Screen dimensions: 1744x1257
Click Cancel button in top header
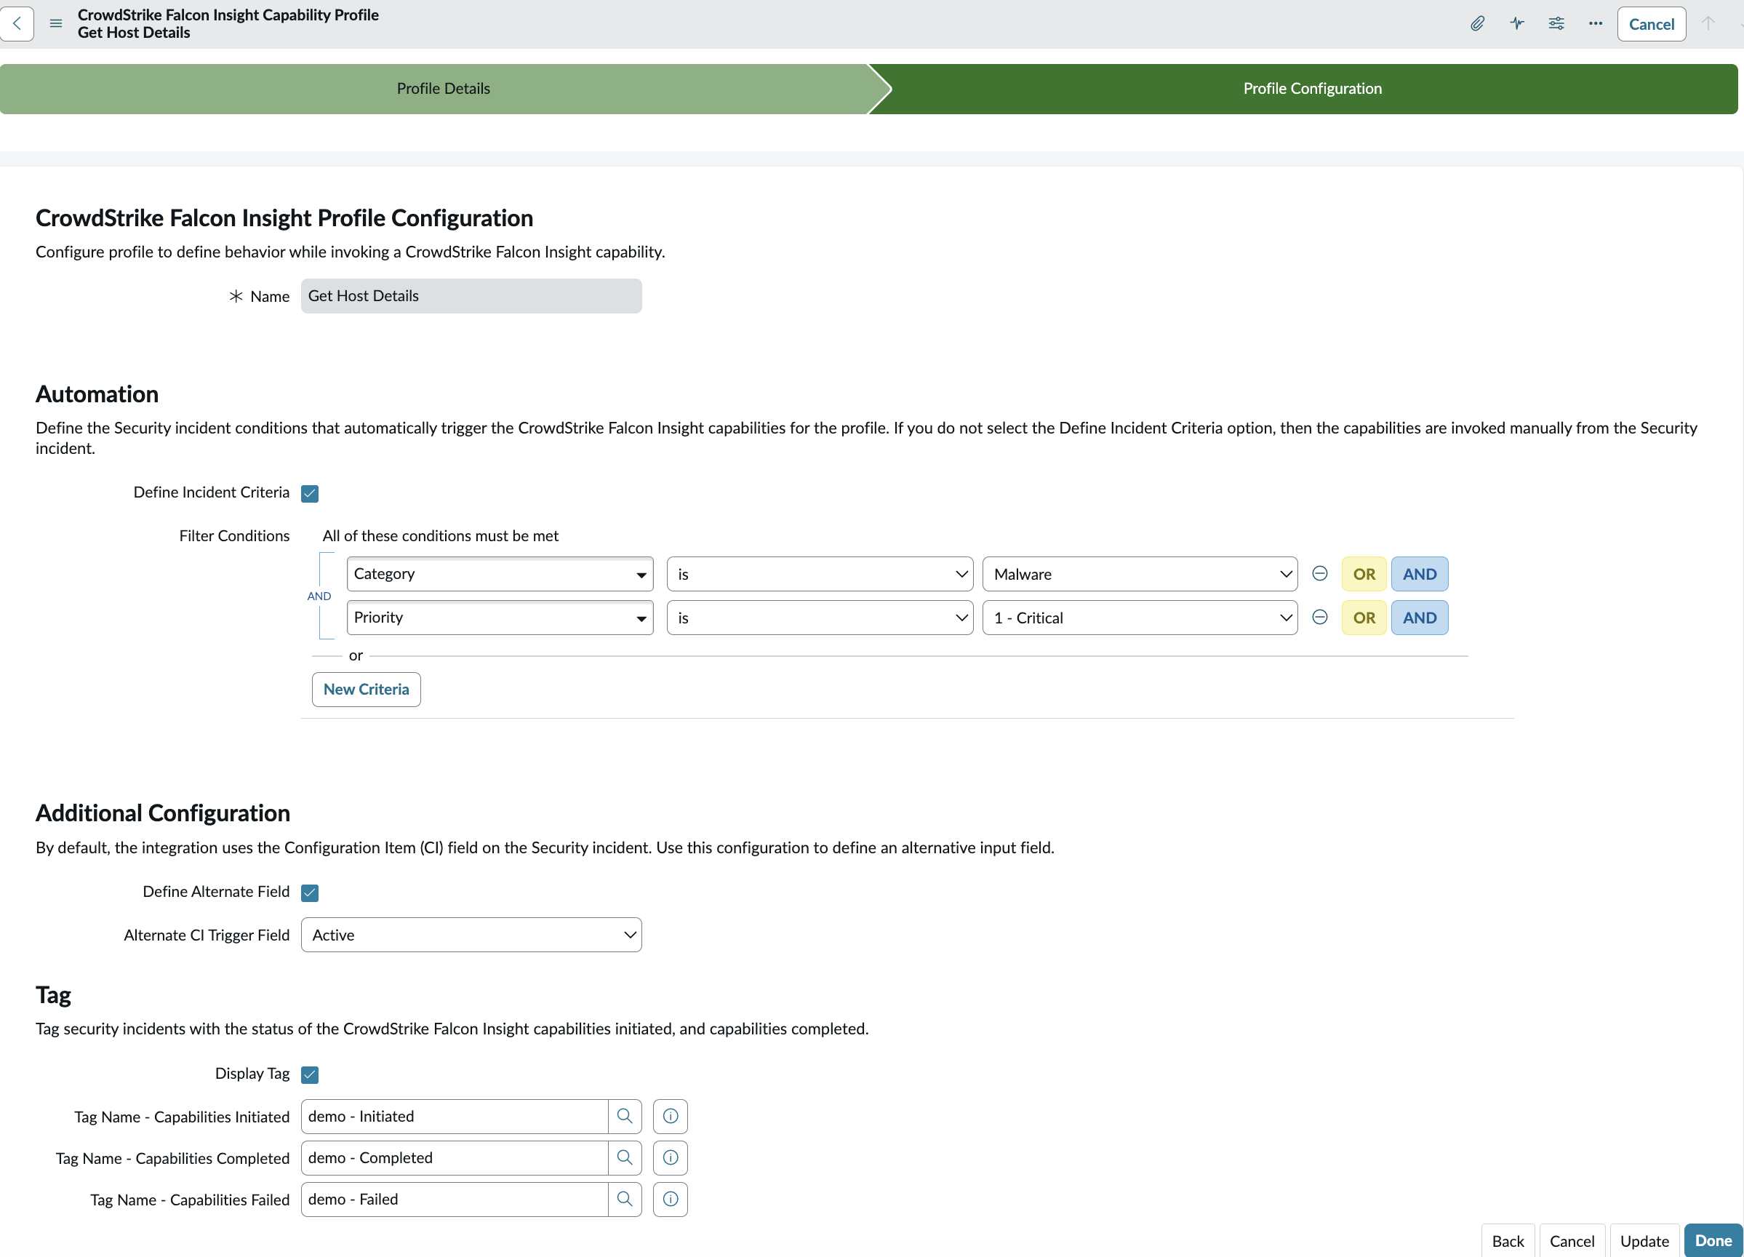click(1651, 24)
